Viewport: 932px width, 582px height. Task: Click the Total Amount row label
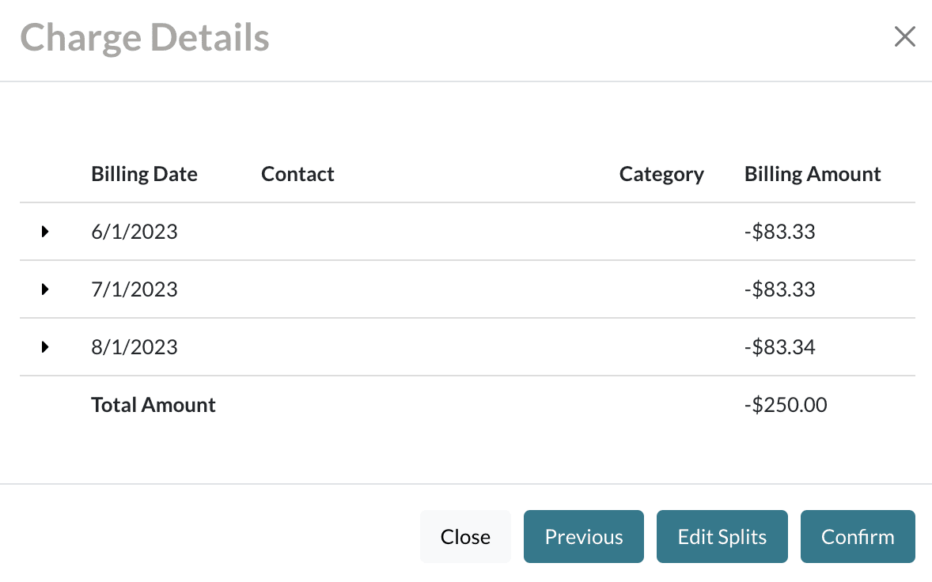point(153,404)
